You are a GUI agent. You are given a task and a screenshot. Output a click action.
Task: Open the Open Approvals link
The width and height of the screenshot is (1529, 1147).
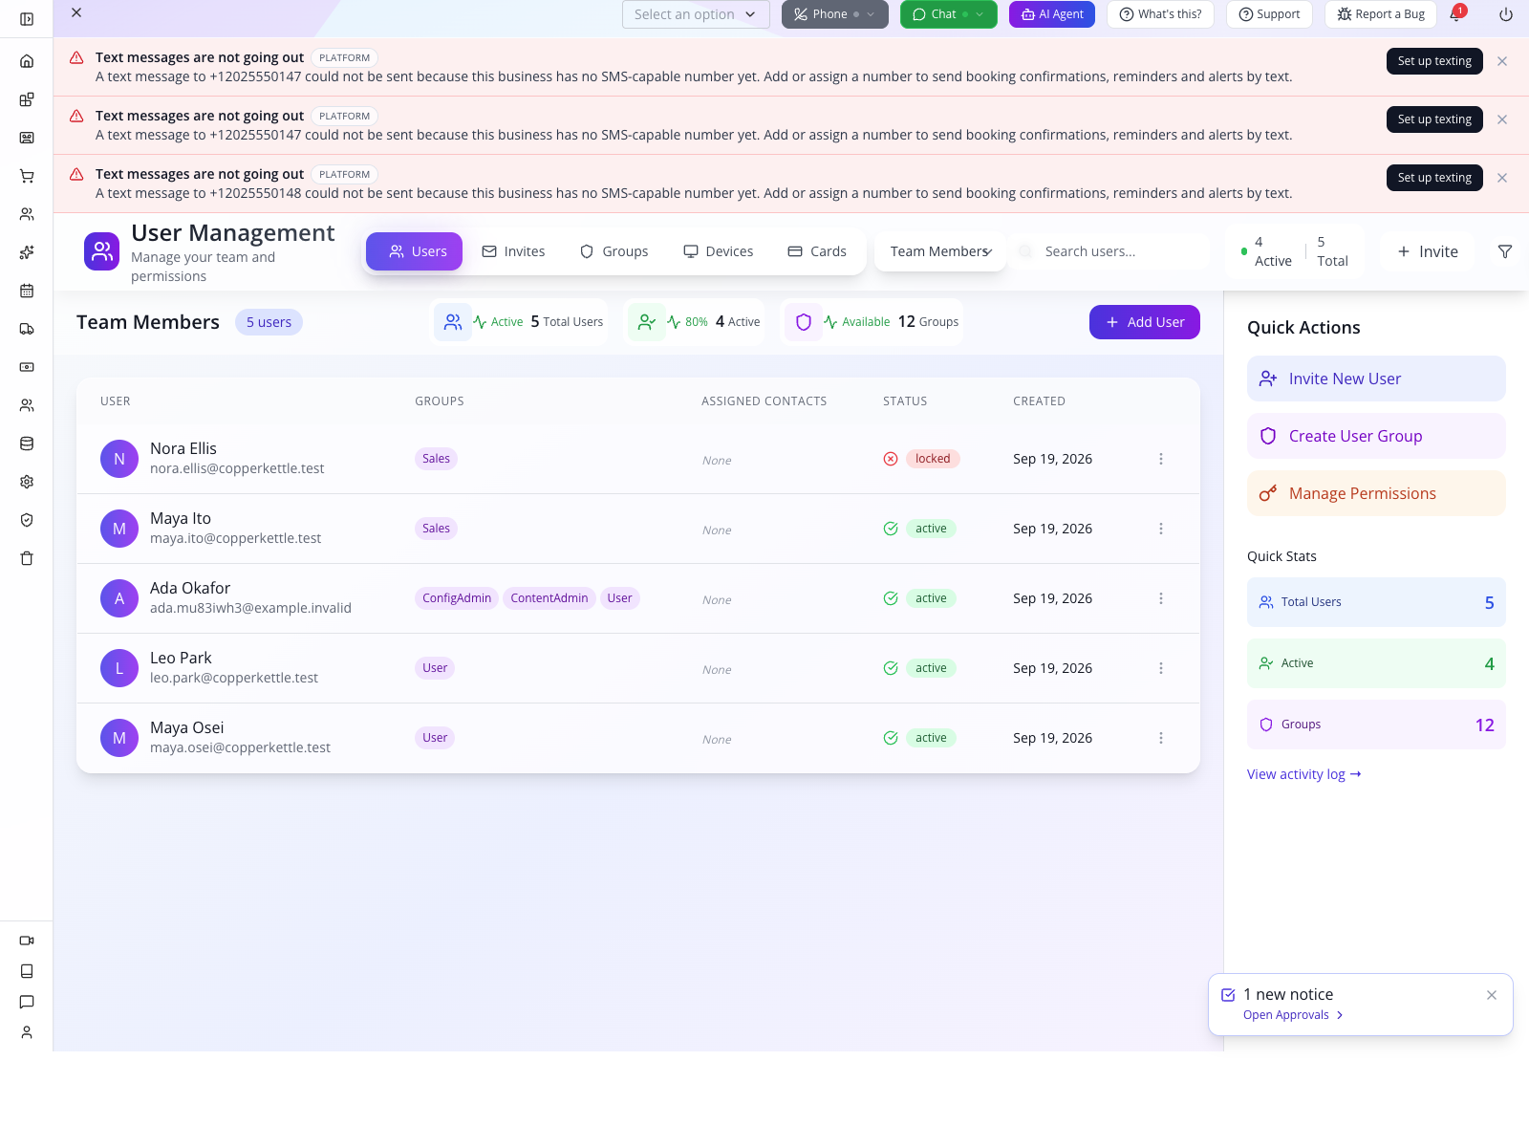1293,1015
